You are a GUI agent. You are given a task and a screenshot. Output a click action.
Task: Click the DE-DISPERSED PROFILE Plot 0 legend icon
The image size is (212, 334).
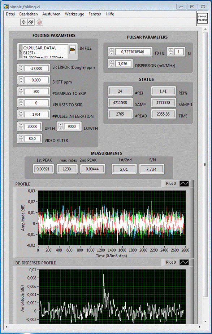coord(184,262)
